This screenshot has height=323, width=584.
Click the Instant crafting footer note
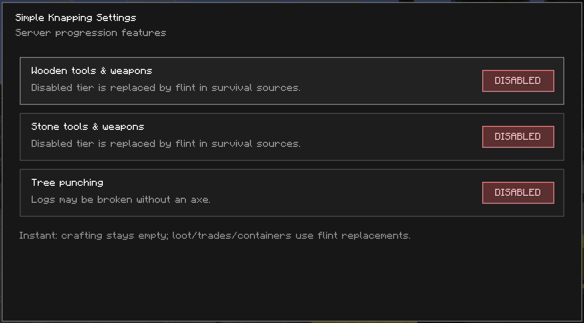click(x=215, y=236)
